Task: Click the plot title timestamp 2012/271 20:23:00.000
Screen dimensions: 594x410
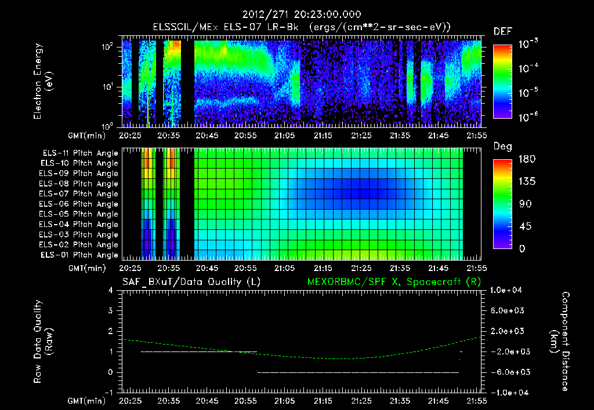Action: coord(301,14)
